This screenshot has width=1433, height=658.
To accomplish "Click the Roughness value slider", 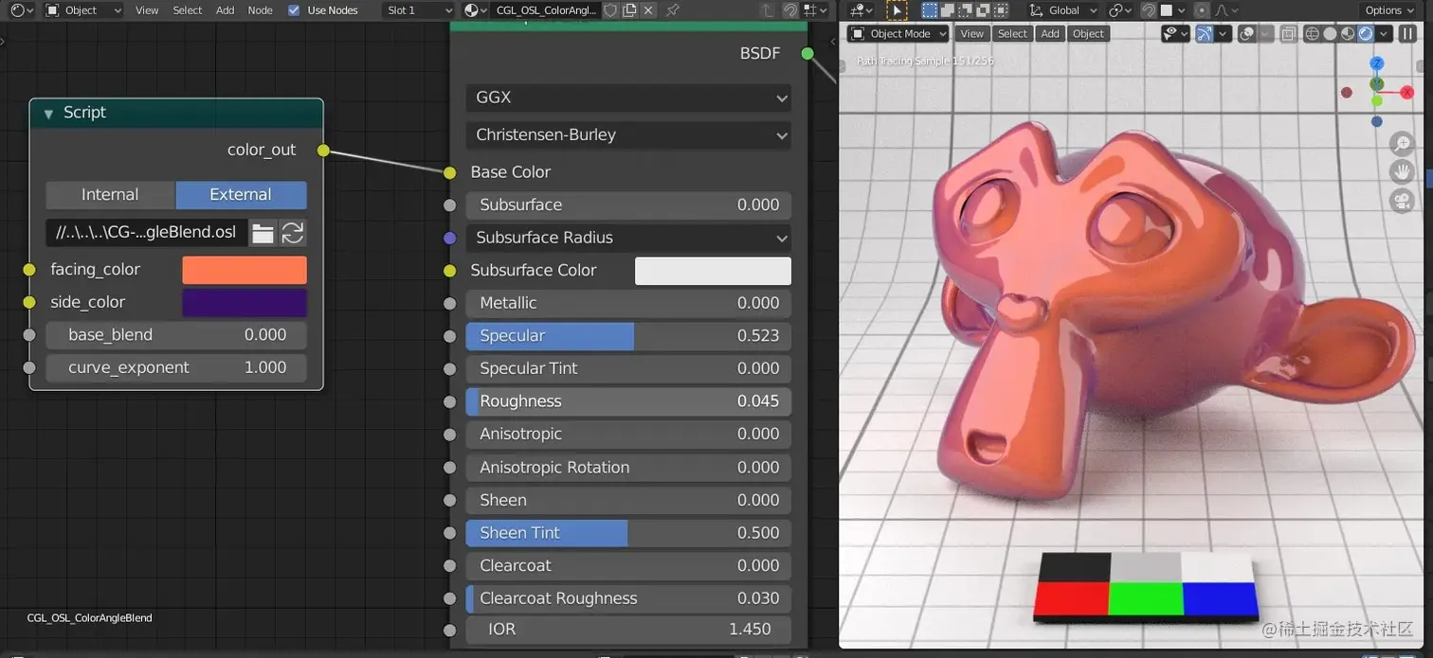I will (x=628, y=401).
